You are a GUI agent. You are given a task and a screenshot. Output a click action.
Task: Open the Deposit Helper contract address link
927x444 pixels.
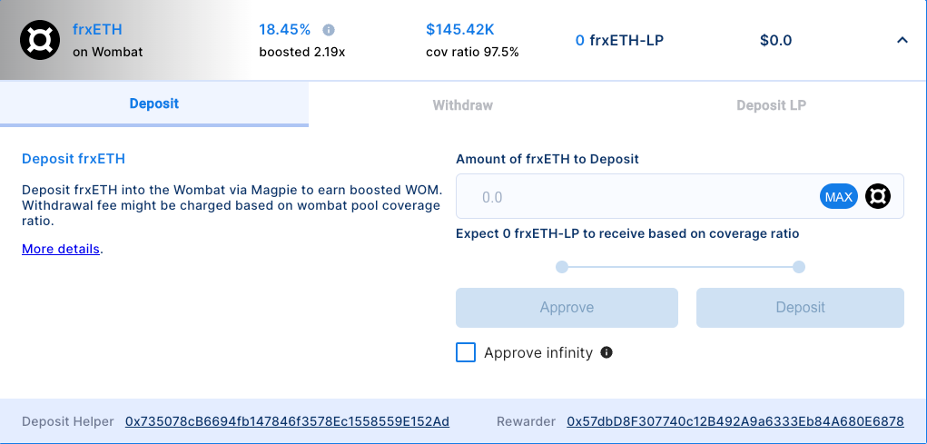click(287, 421)
